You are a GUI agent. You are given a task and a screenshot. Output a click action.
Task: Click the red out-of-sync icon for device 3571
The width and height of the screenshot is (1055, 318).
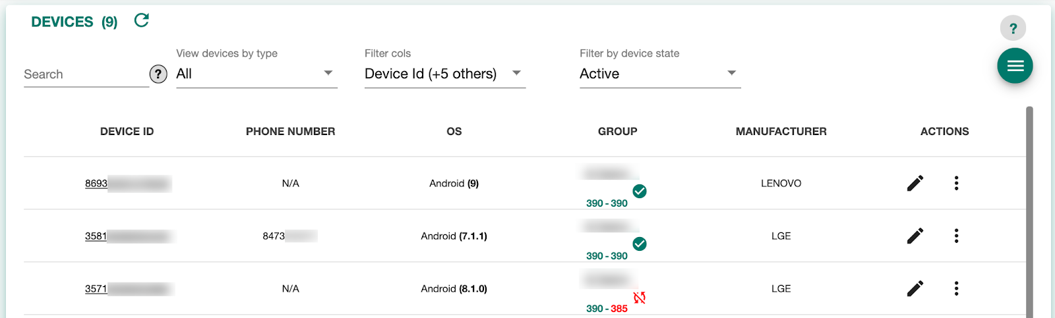point(640,298)
